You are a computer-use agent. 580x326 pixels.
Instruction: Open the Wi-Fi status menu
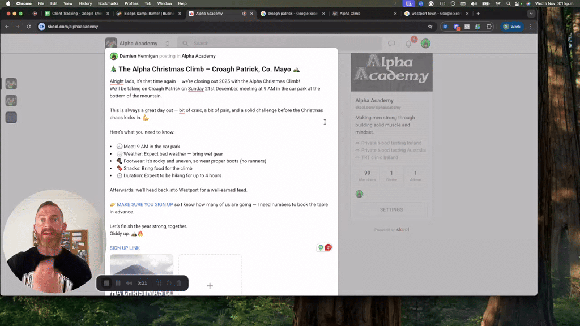tap(498, 3)
